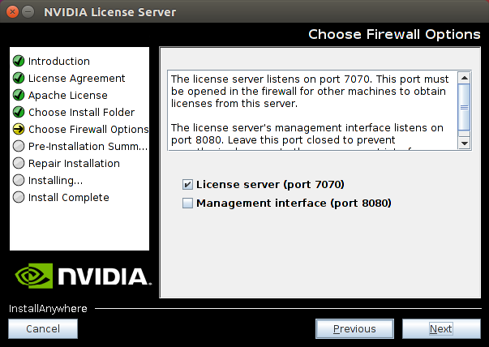Uncheck the License server (port 7070) checkbox

coord(188,185)
